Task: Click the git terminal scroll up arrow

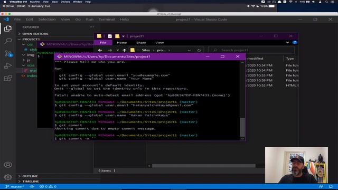Action: (242, 62)
